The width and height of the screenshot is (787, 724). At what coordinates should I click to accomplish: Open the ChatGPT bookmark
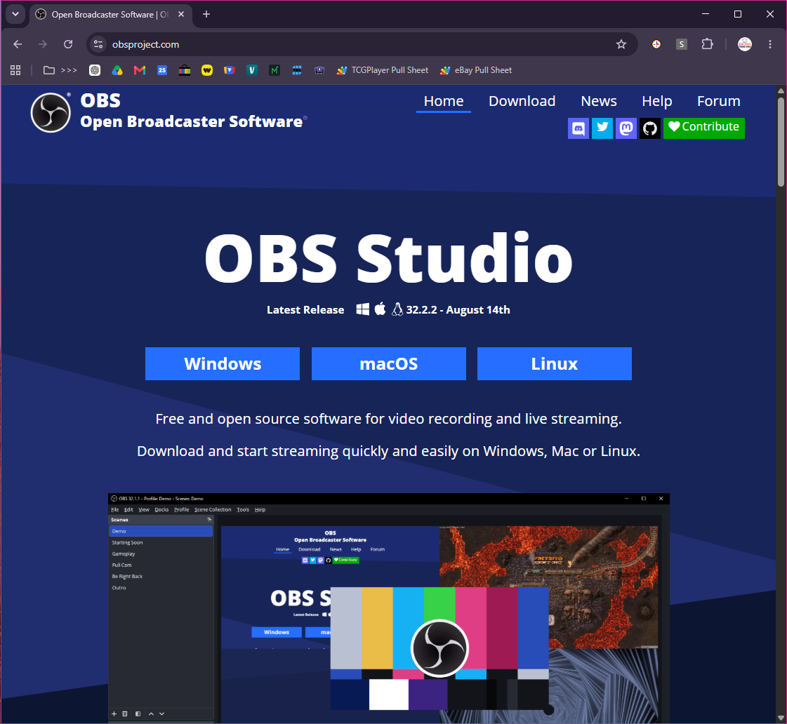(x=94, y=70)
